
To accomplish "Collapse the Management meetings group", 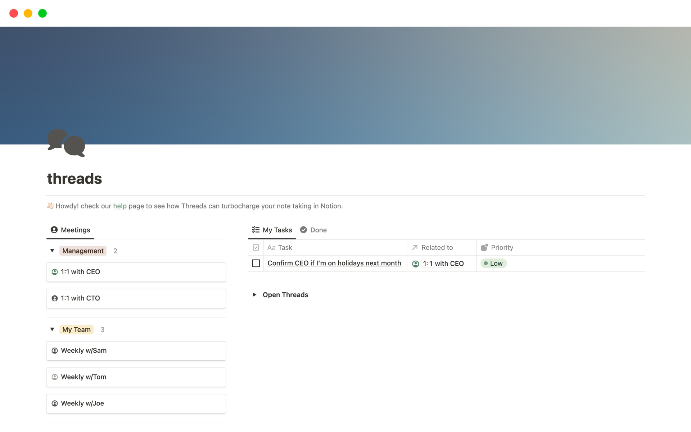I will (52, 251).
